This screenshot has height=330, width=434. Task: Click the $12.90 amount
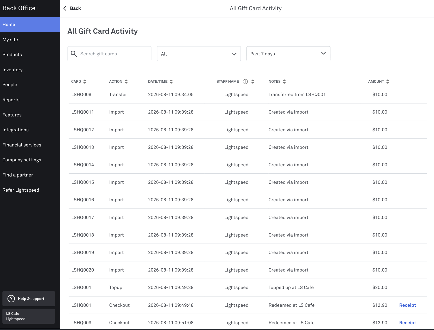point(380,305)
